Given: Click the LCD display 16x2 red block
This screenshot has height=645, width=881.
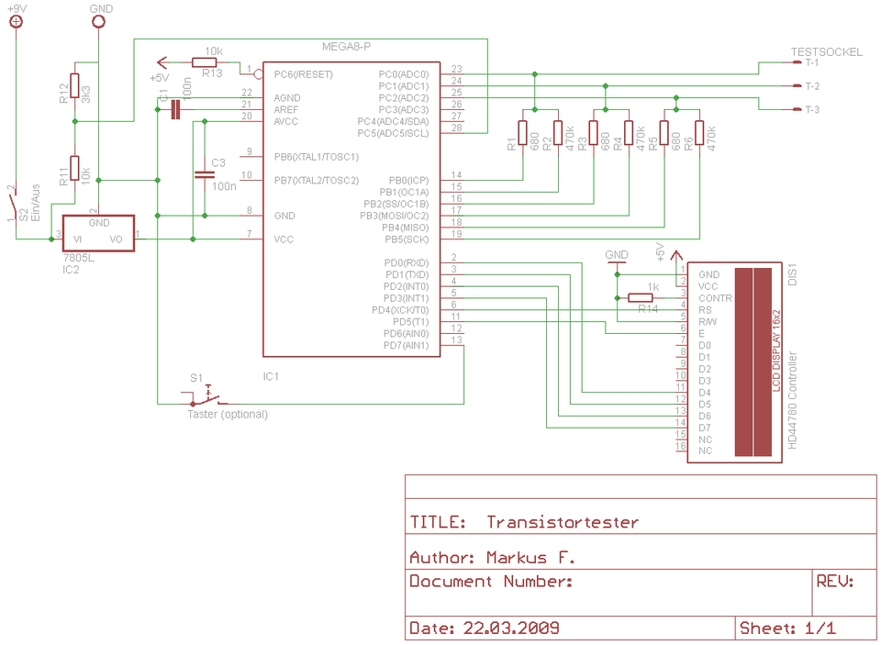Looking at the screenshot, I should coord(753,361).
